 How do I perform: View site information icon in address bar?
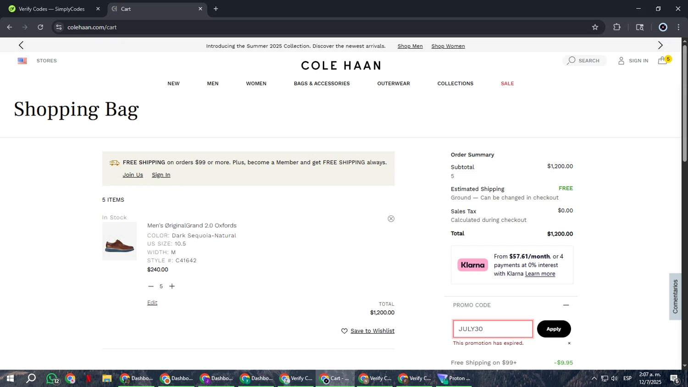click(x=59, y=27)
